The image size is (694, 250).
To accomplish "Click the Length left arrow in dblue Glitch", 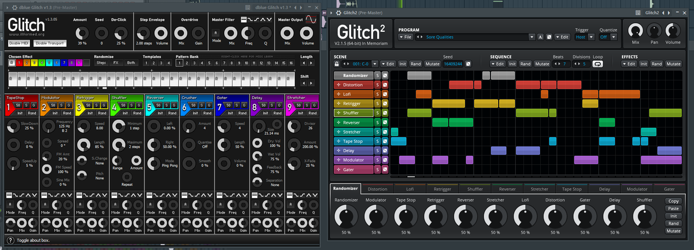I will click(x=305, y=62).
